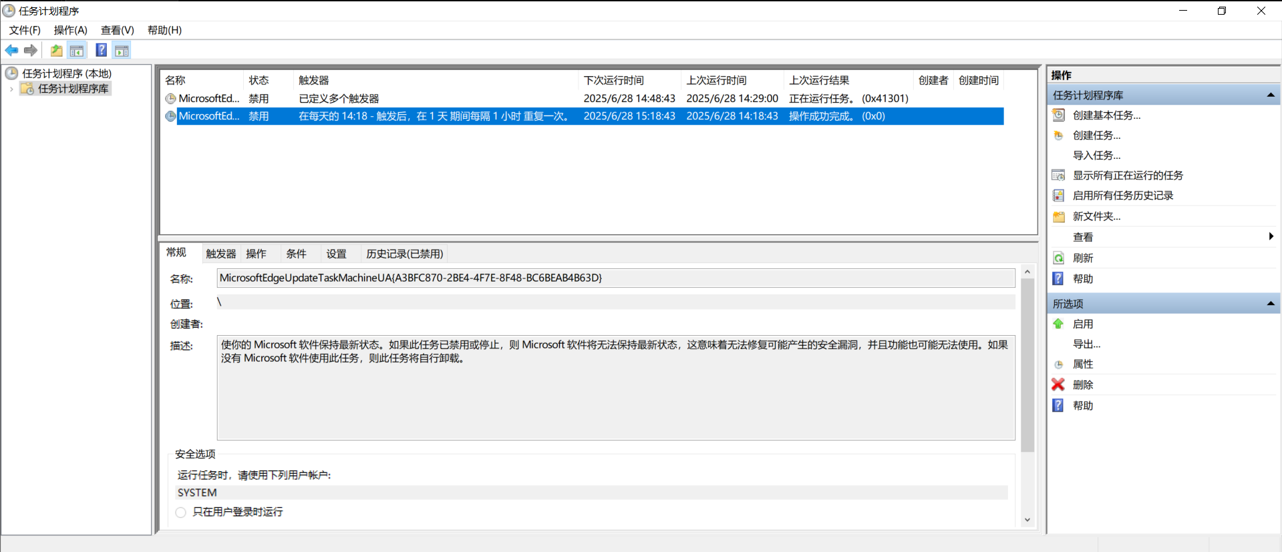Sort by the 创建者 column header

click(x=933, y=80)
